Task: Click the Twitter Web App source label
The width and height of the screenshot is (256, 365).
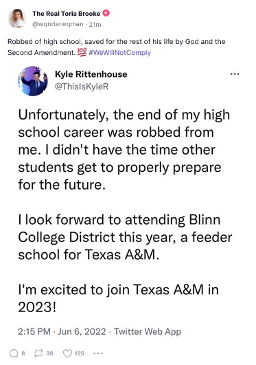Action: click(x=148, y=331)
